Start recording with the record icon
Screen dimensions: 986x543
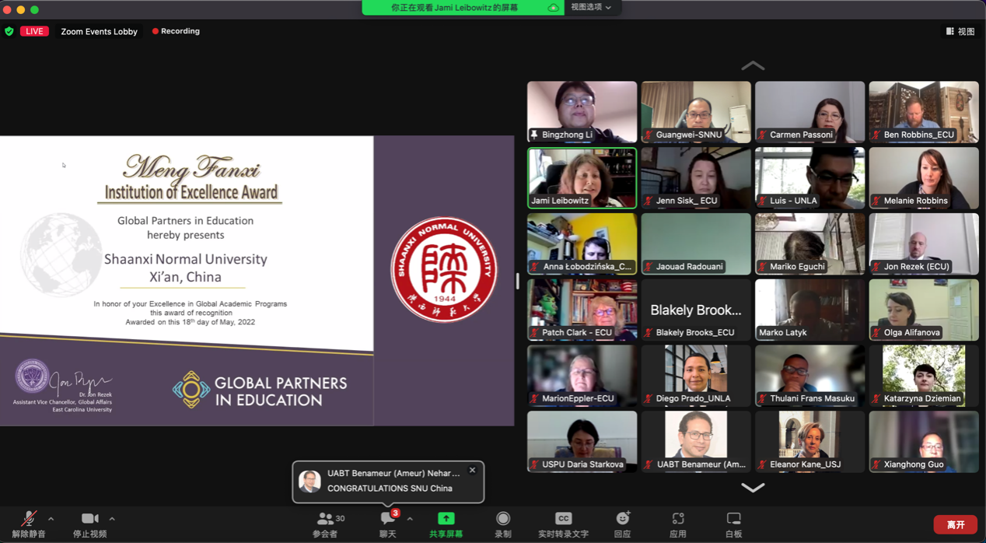pos(503,519)
